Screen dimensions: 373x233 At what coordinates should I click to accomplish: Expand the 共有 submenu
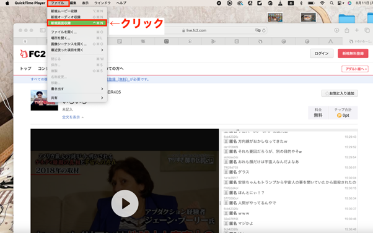click(x=77, y=98)
